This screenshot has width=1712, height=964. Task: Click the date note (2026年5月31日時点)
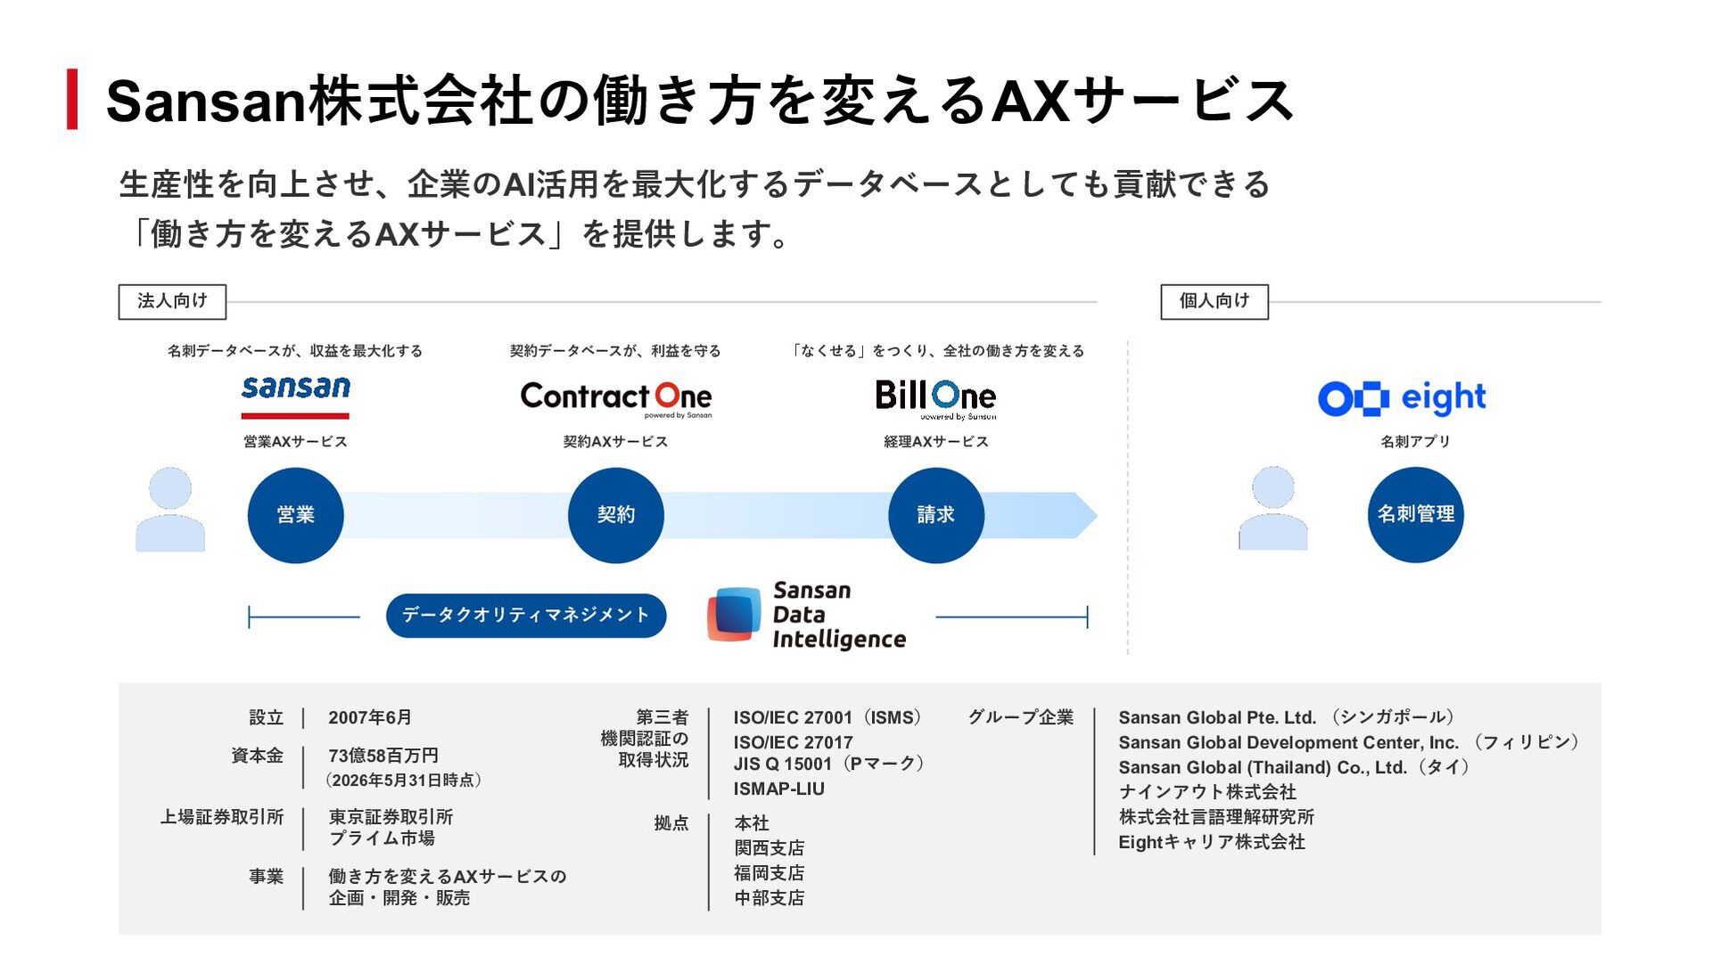coord(403,780)
